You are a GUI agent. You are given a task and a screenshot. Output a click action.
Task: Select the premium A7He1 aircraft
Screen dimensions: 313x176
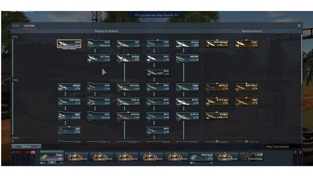246,43
